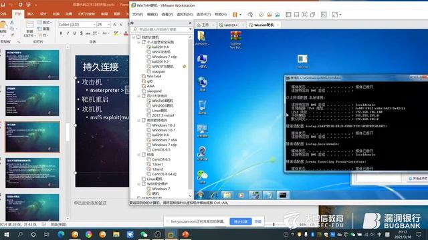Image resolution: width=428 pixels, height=240 pixels.
Task: Open the Sublime Text desktop icon in the VM
Action: point(235,40)
